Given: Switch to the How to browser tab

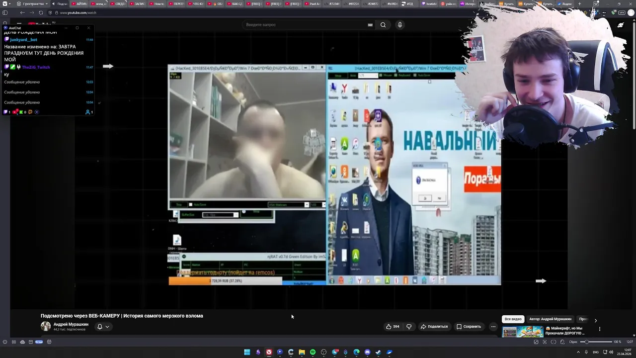Looking at the screenshot, I should 157,3.
